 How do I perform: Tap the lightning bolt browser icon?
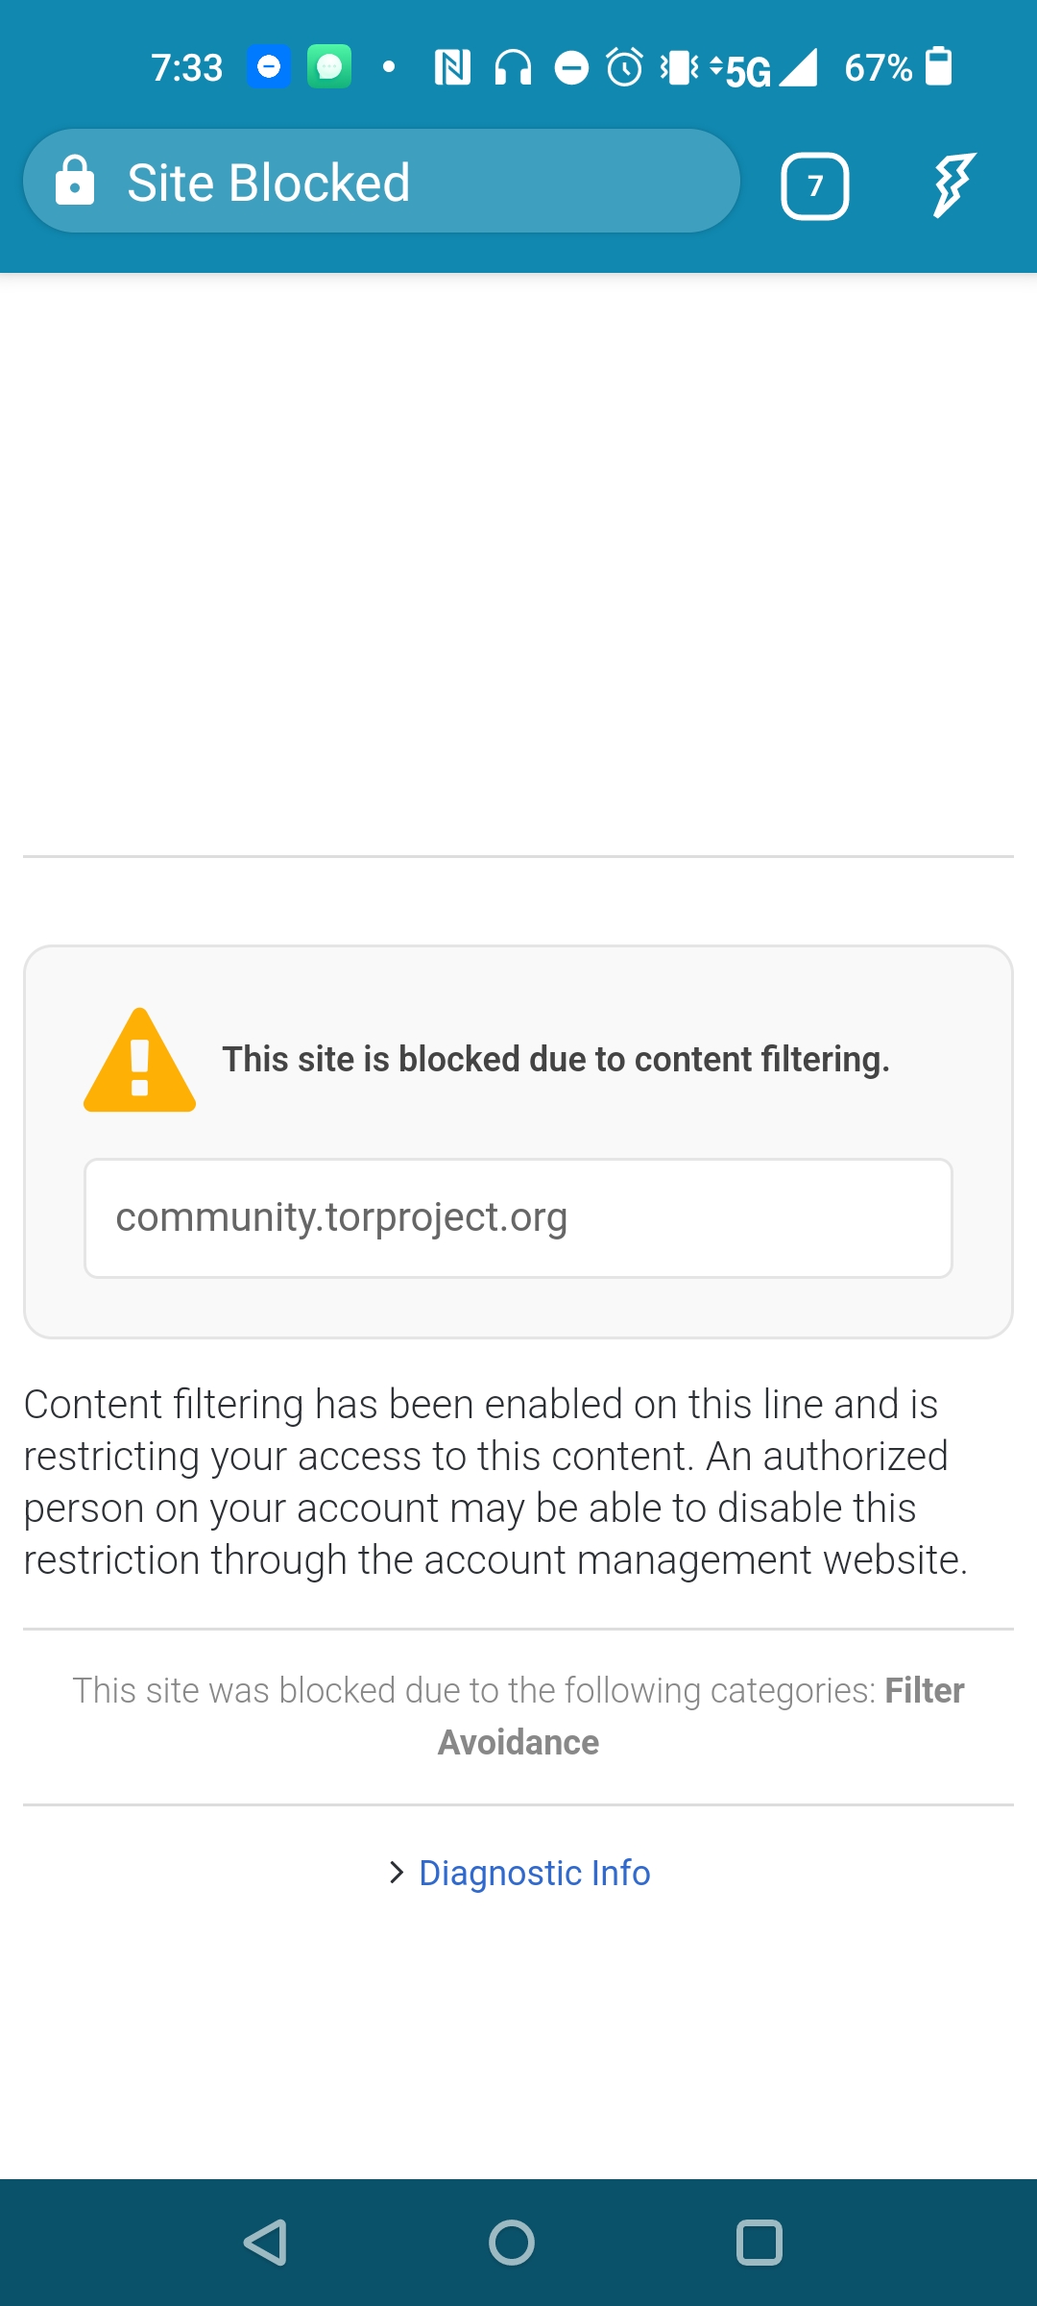coord(953,184)
